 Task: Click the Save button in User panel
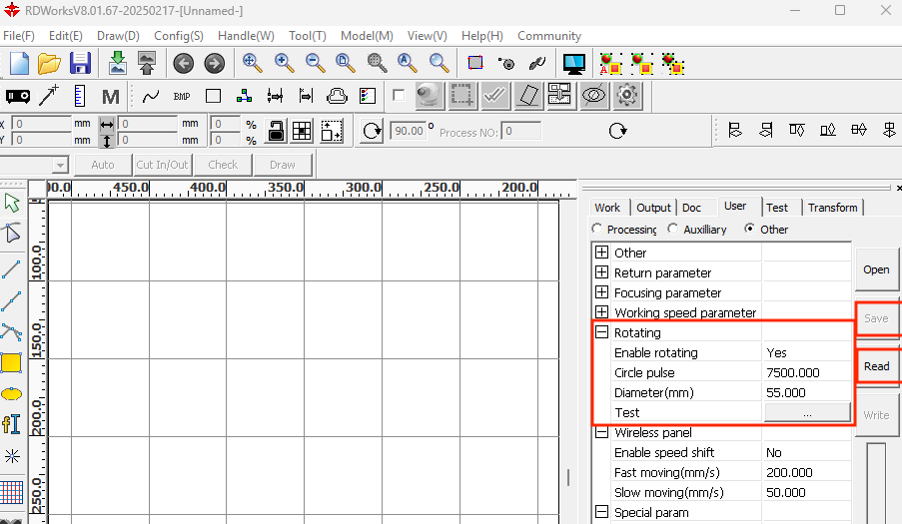(x=876, y=318)
